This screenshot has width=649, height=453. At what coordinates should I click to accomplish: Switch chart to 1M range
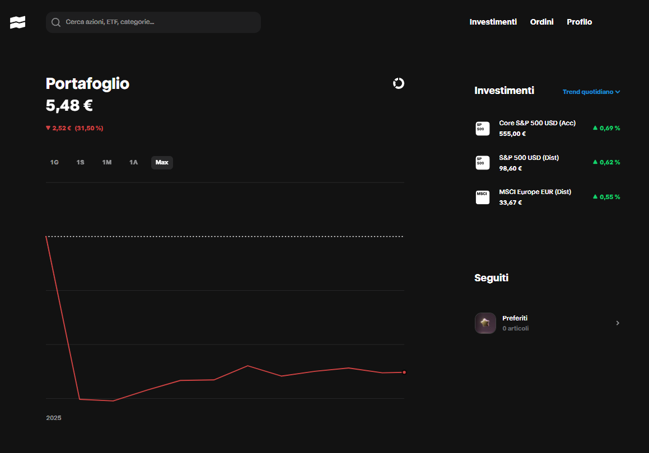(x=107, y=163)
